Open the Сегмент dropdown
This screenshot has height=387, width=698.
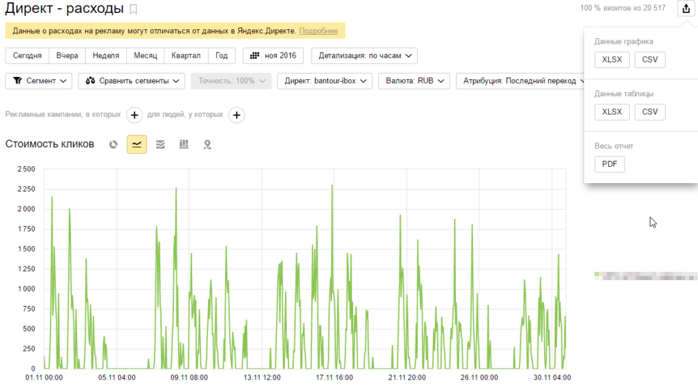(39, 81)
